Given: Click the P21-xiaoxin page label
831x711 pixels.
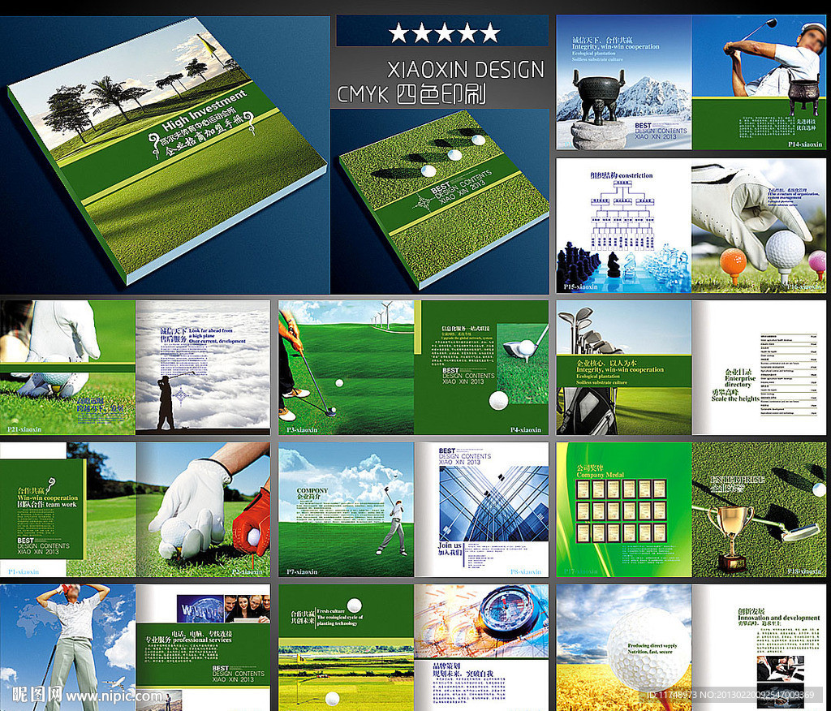Looking at the screenshot, I should [x=24, y=429].
